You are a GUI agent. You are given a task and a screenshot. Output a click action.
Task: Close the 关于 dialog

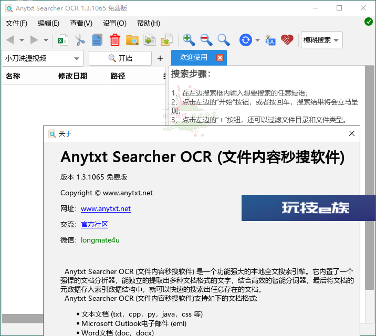point(352,133)
